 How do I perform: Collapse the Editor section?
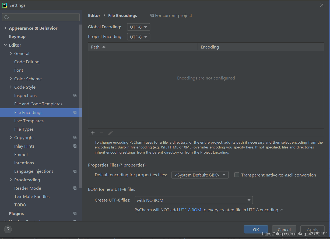point(5,45)
